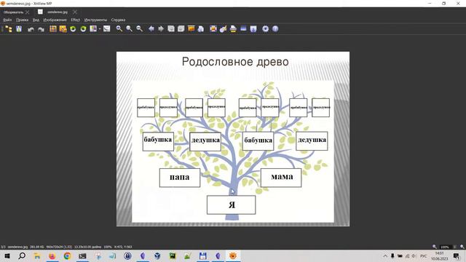Close the Обозреватель tab

click(x=28, y=12)
